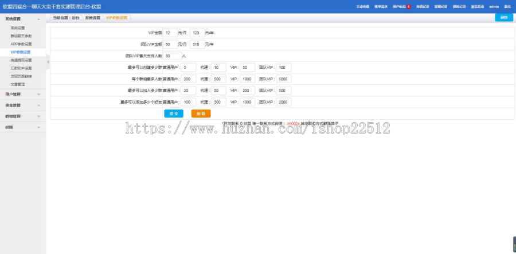Open 充值提现设置 in the sidebar
The image size is (516, 254).
pyautogui.click(x=21, y=60)
